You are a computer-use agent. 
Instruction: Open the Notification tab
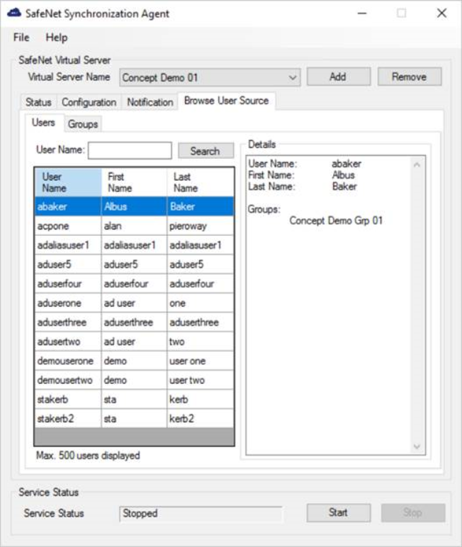(150, 102)
